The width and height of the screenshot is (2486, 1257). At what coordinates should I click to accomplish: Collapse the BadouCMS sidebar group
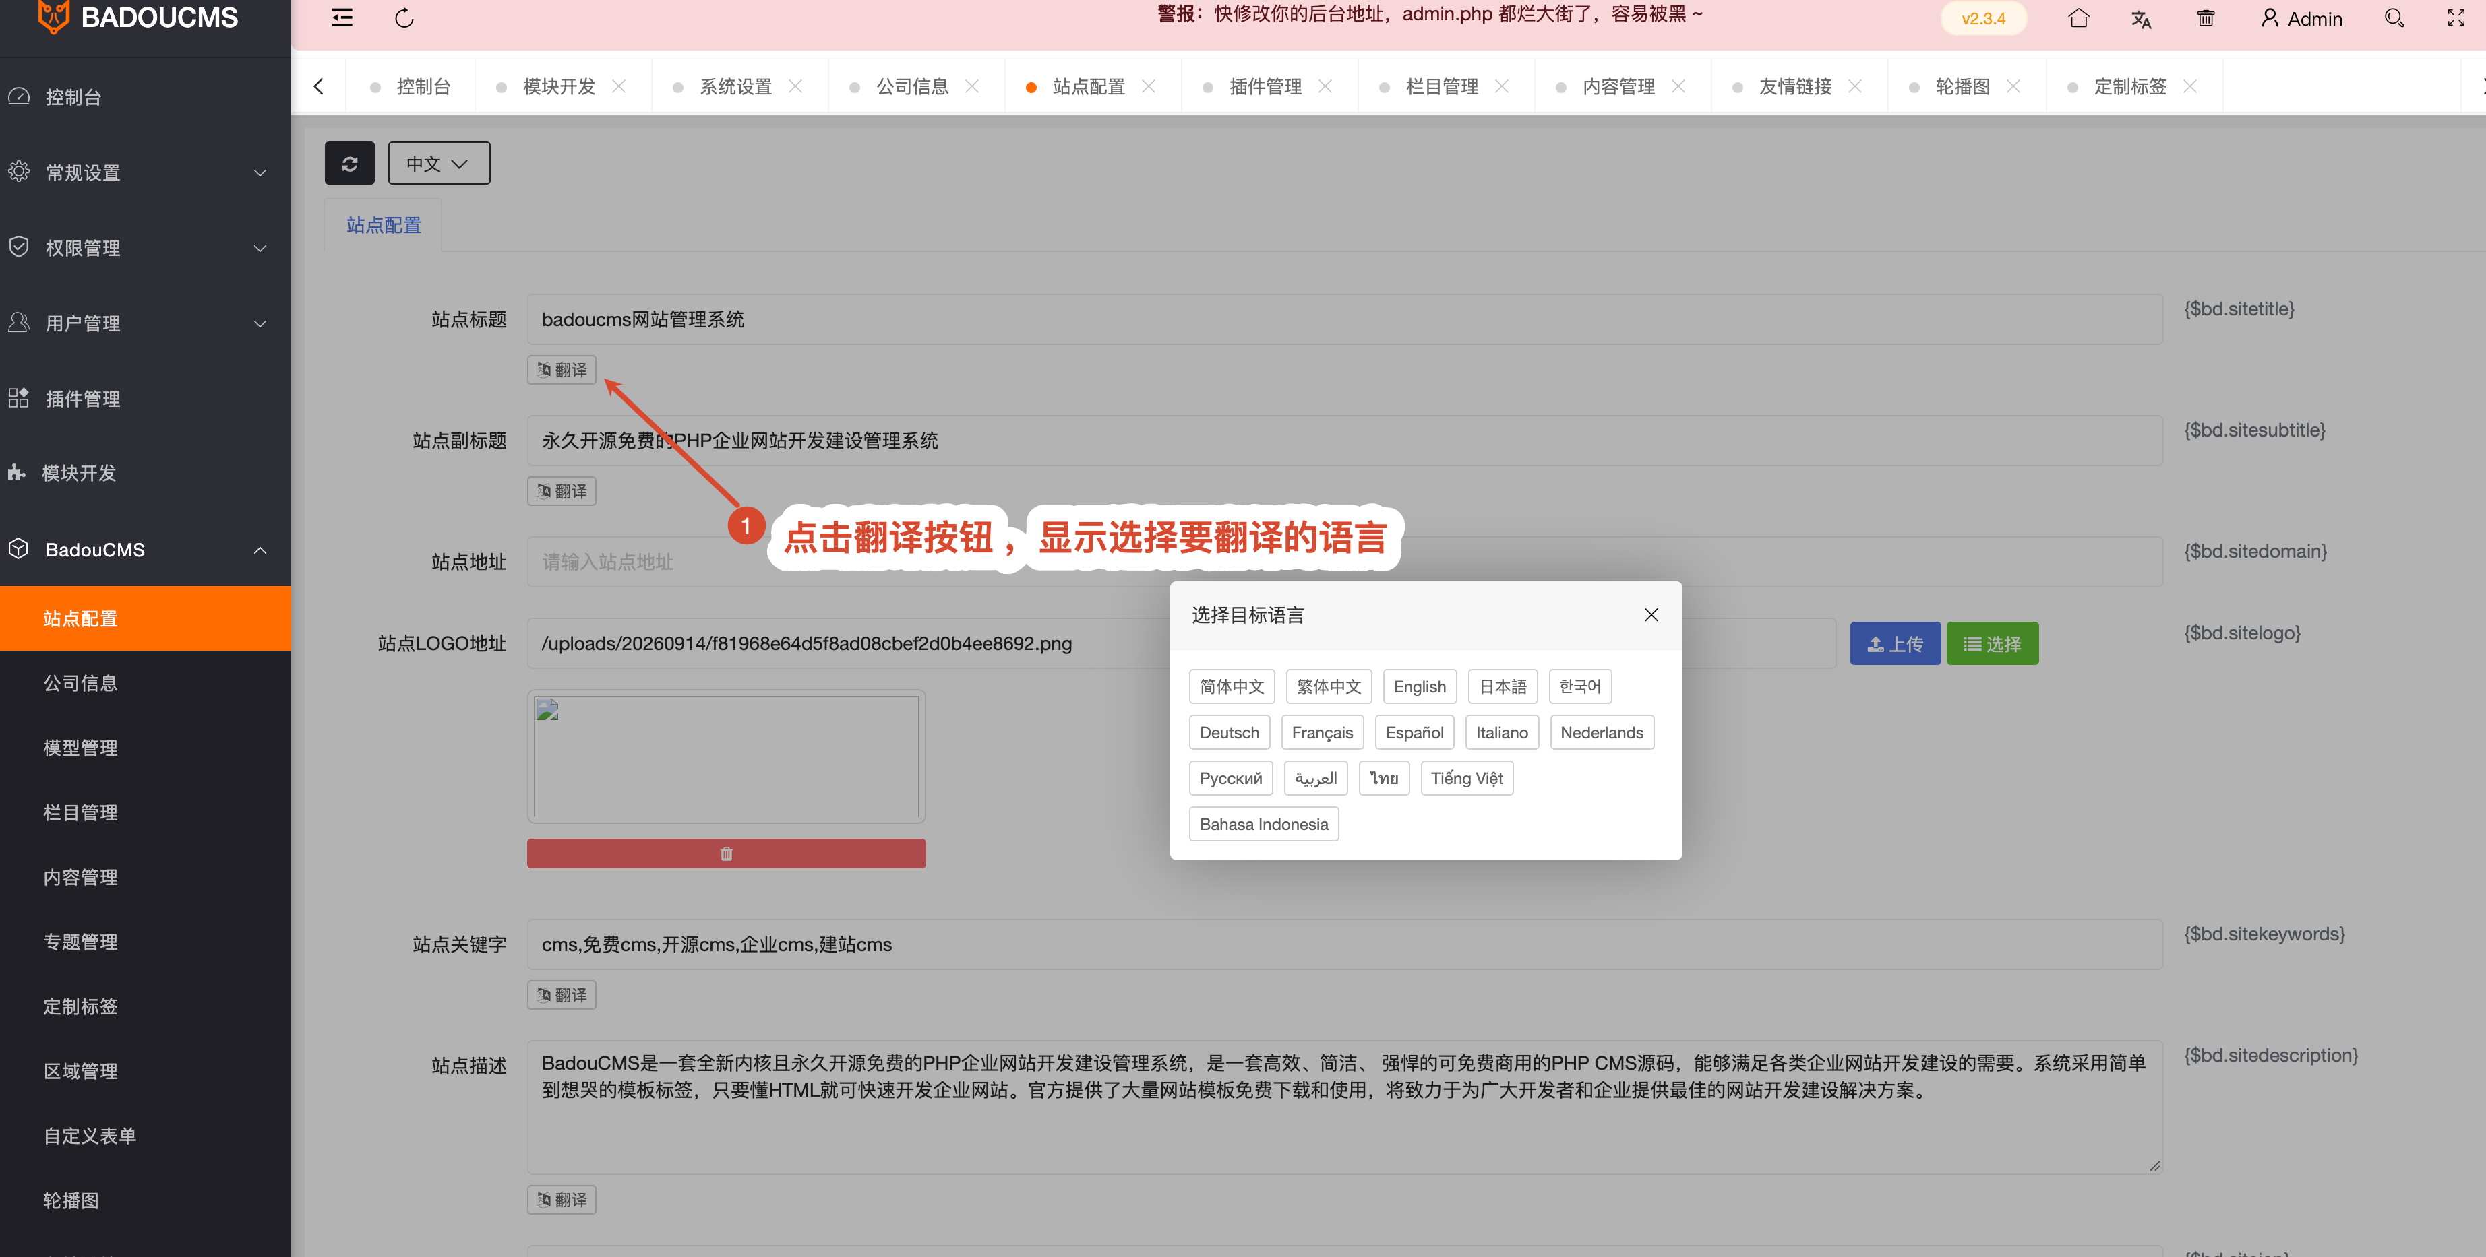pyautogui.click(x=145, y=550)
